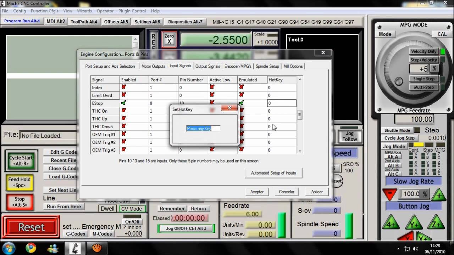Click the Zero X button
Screen dimensions: 454x255
click(x=169, y=39)
